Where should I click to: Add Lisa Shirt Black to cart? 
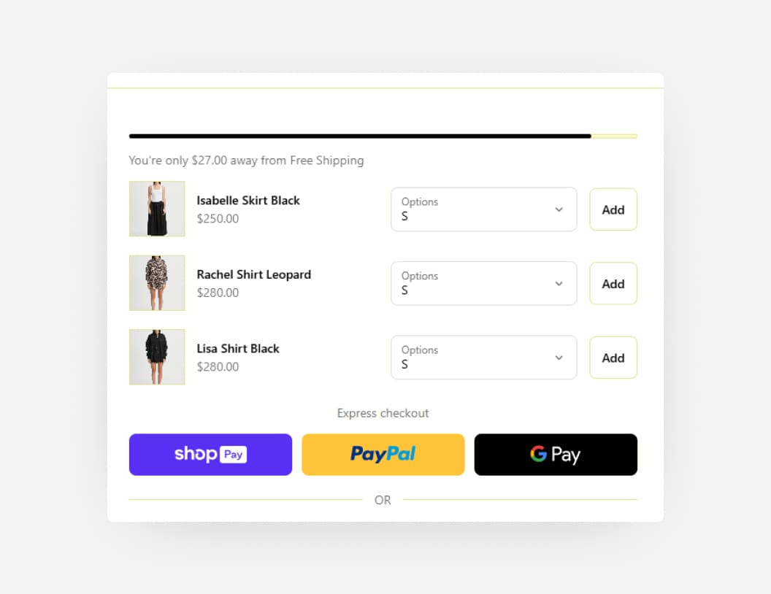click(x=613, y=358)
